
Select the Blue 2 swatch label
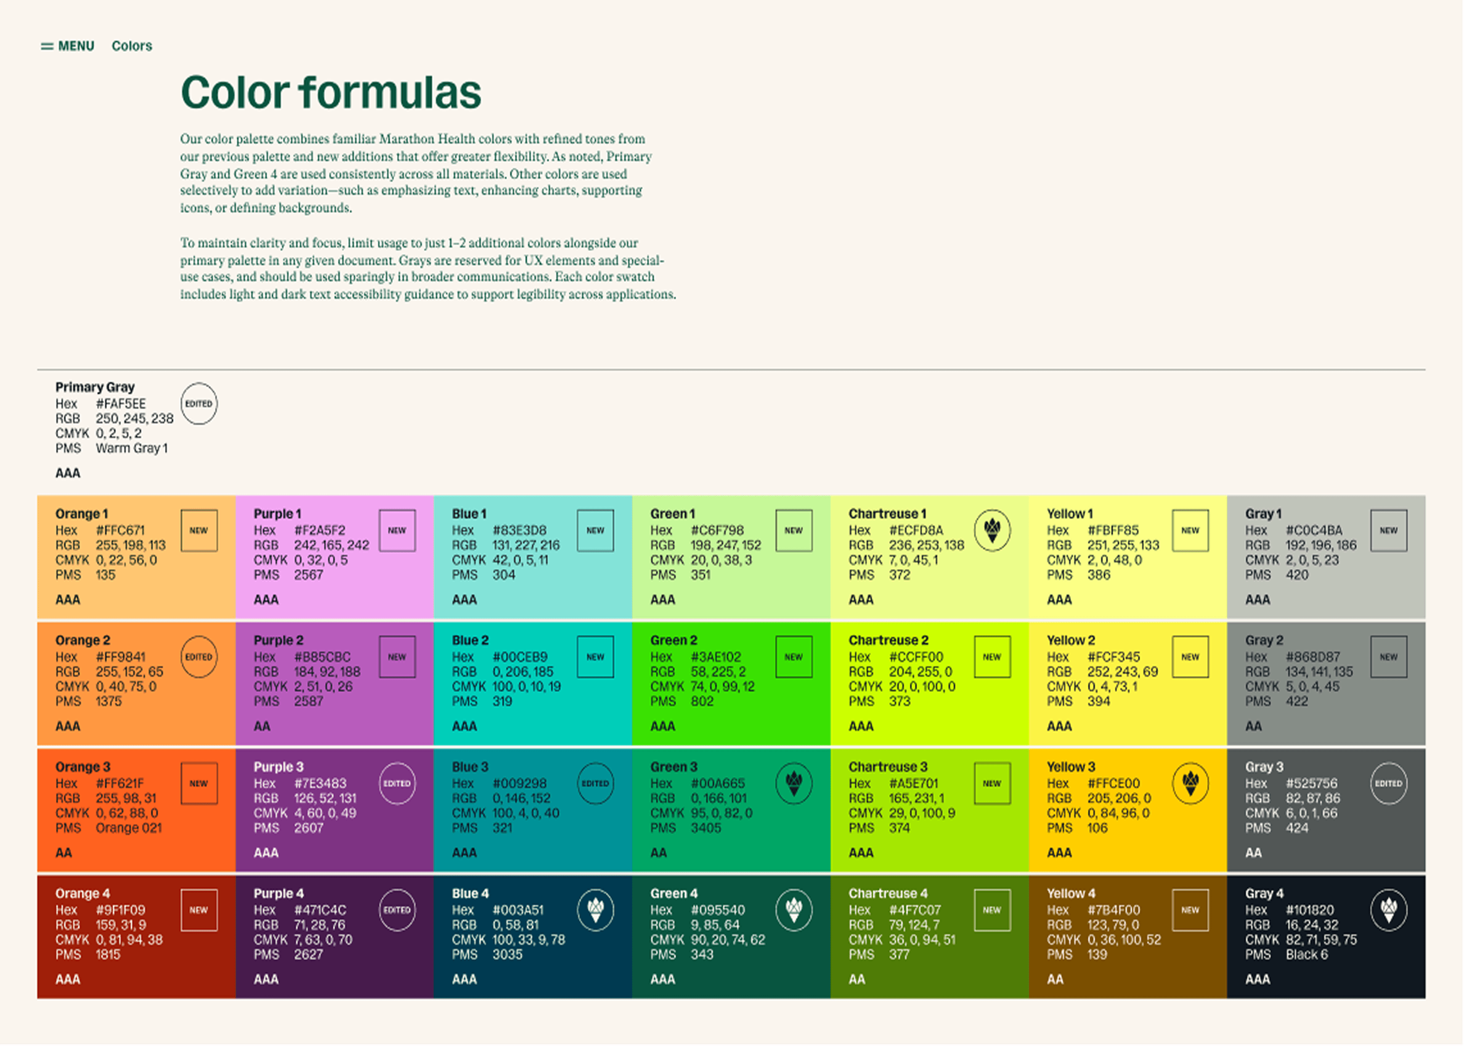tap(470, 641)
